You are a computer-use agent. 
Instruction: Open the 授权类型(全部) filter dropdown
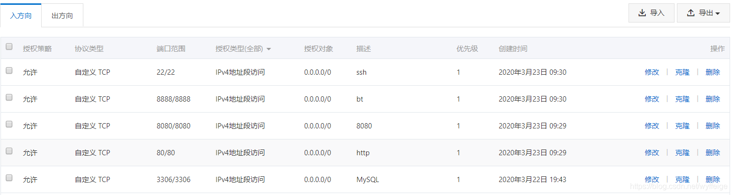pyautogui.click(x=243, y=49)
